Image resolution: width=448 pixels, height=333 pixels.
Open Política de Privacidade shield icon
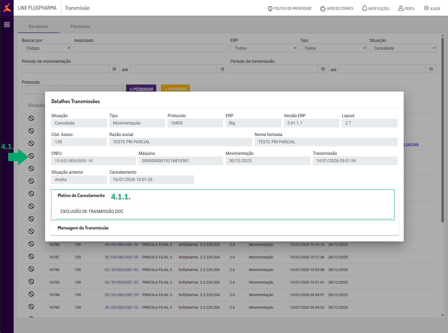270,9
